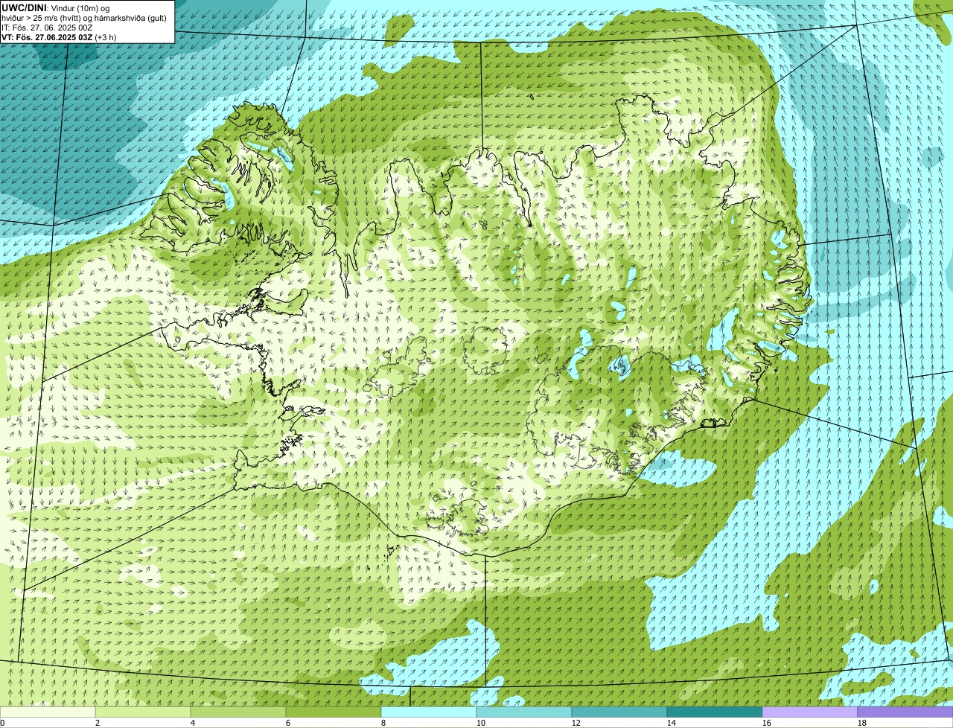Image resolution: width=953 pixels, height=728 pixels.
Task: Click the pale yellow 0–2 legend swatch
Action: tap(48, 712)
